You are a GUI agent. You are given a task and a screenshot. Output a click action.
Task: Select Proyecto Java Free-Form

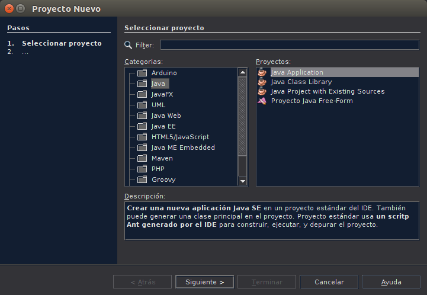point(312,101)
